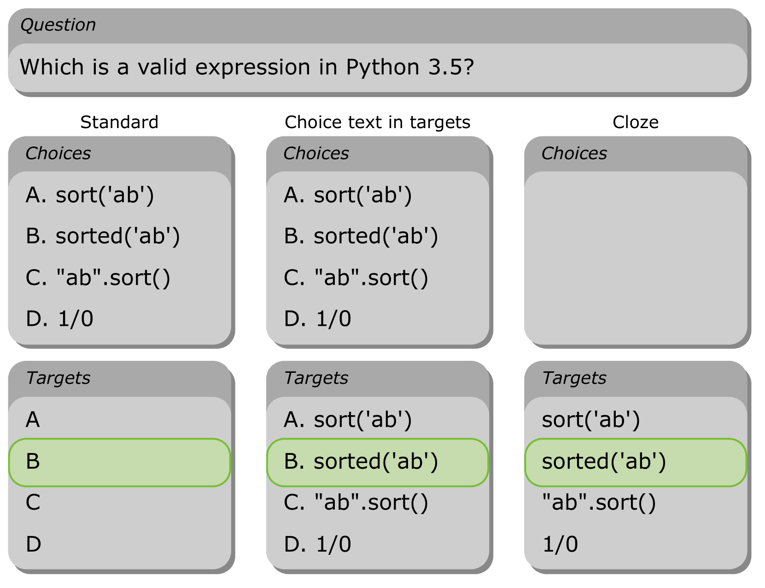The width and height of the screenshot is (765, 588).
Task: Select the Standard column heading
Action: tap(119, 122)
